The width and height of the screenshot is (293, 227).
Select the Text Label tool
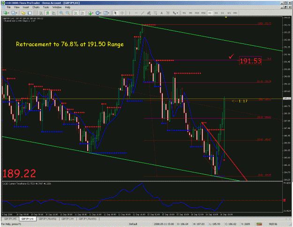[168, 13]
